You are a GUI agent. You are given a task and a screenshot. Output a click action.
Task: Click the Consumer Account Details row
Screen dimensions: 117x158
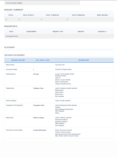coord(59,133)
